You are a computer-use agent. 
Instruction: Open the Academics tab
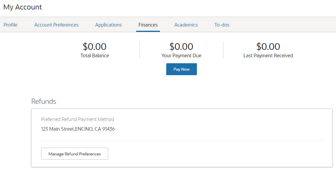(186, 25)
